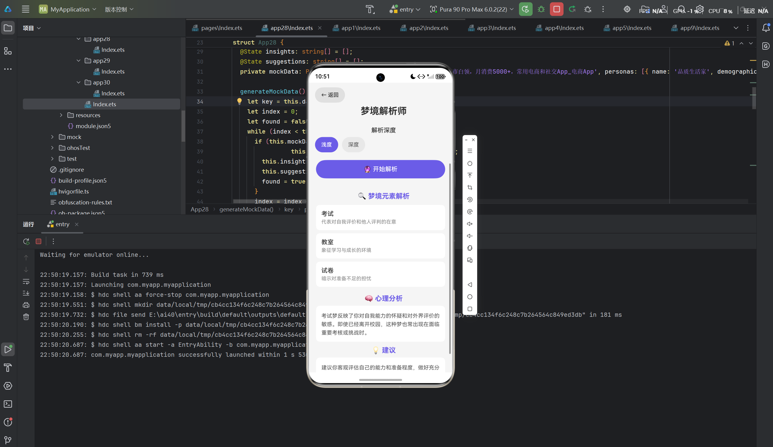The height and width of the screenshot is (447, 773).
Task: Open the Terminal tool window icon
Action: pos(8,404)
